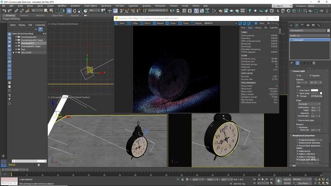Image resolution: width=331 pixels, height=186 pixels.
Task: Open the Select by Name icon
Action: [51, 10]
